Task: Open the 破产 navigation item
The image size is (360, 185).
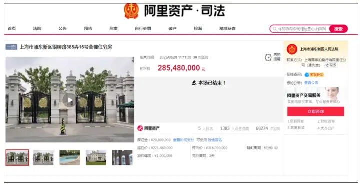Action: pyautogui.click(x=172, y=28)
